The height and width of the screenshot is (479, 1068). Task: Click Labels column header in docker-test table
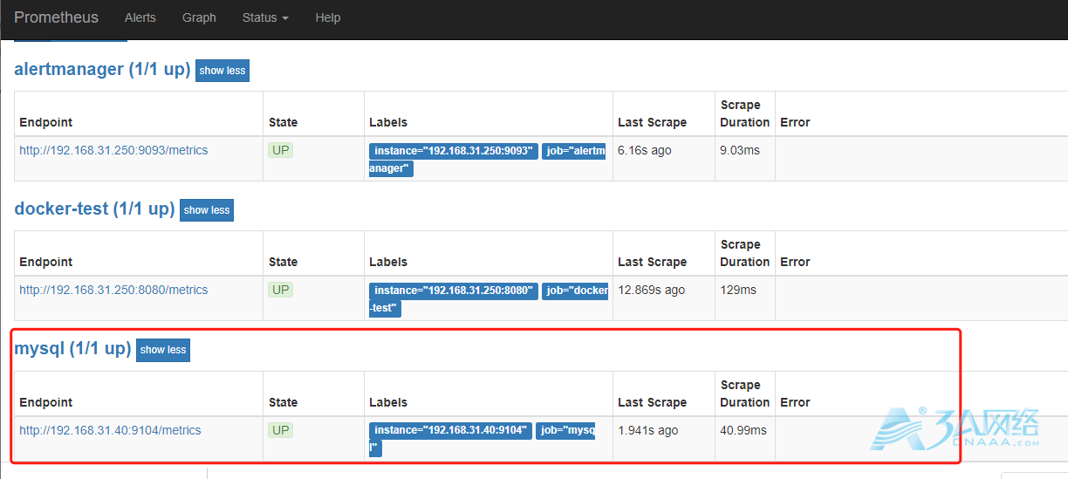pos(388,262)
